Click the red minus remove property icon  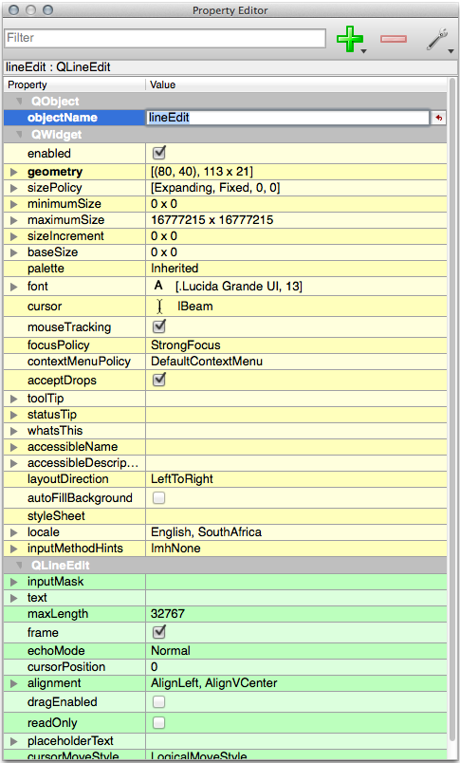click(x=394, y=39)
